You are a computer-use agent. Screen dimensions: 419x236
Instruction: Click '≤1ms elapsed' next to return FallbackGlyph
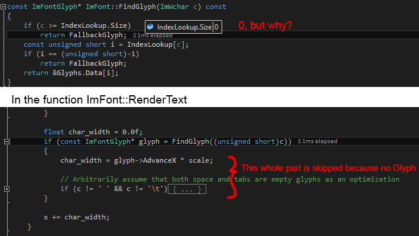[x=152, y=35]
